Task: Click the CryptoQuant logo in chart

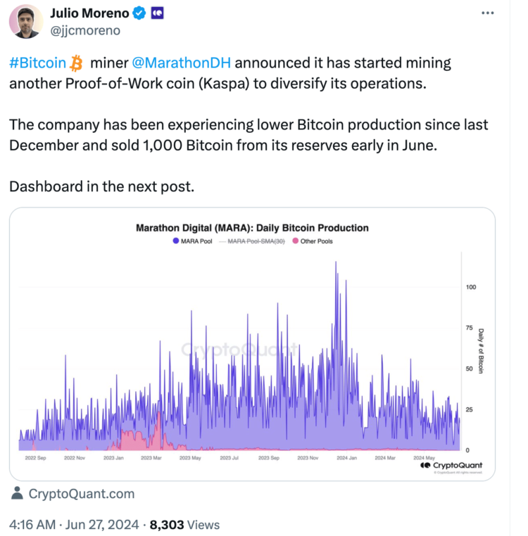Action: 451,465
